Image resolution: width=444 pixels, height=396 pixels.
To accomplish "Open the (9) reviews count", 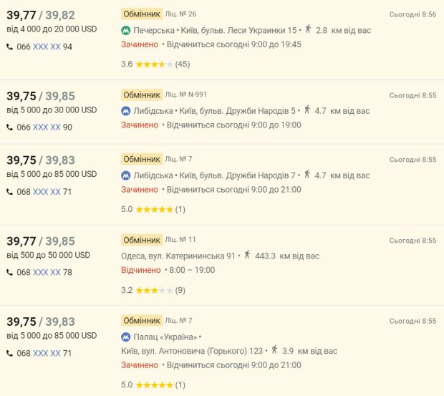I will [x=180, y=290].
